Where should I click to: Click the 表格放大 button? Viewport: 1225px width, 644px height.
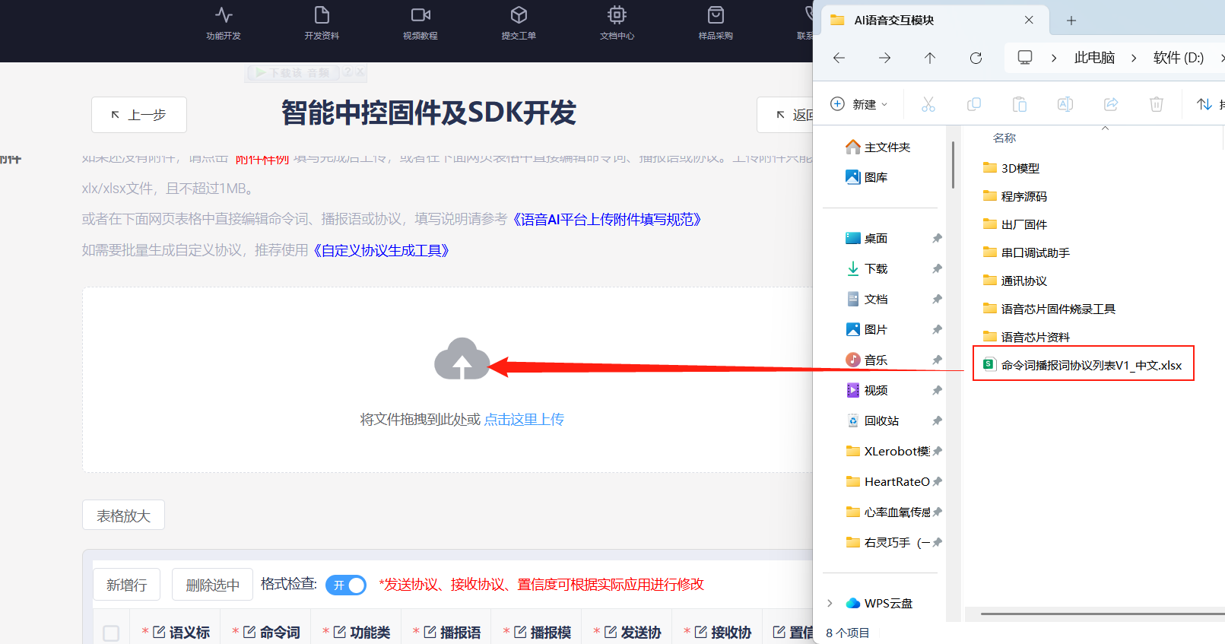pyautogui.click(x=123, y=516)
